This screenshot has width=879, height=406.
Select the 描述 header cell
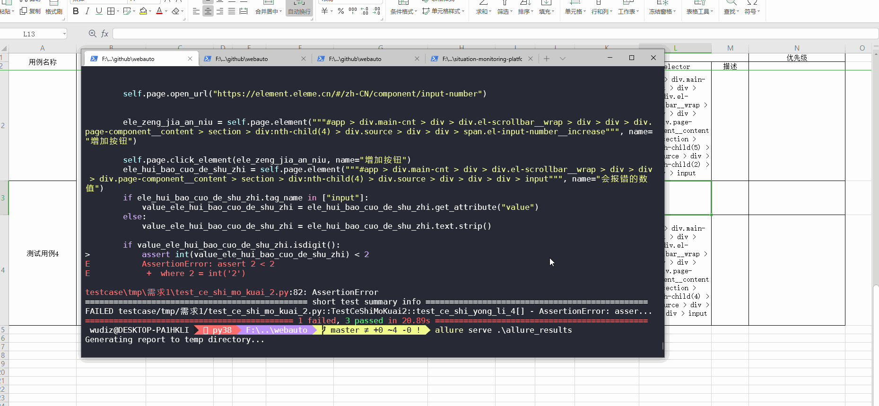(x=730, y=66)
